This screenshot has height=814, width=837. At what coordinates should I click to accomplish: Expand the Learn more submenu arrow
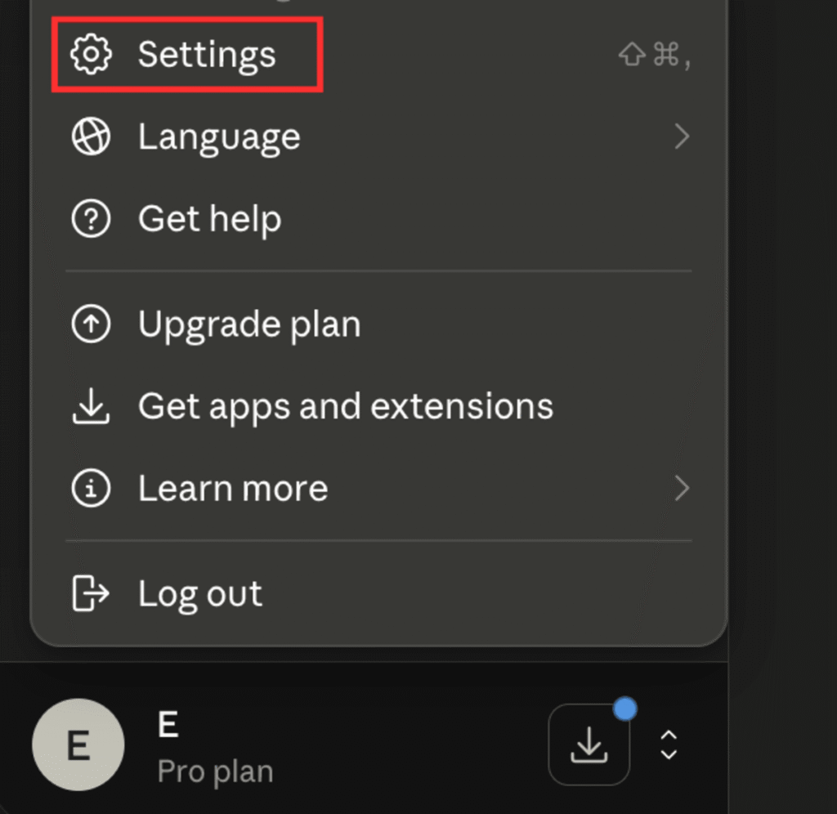click(x=682, y=488)
